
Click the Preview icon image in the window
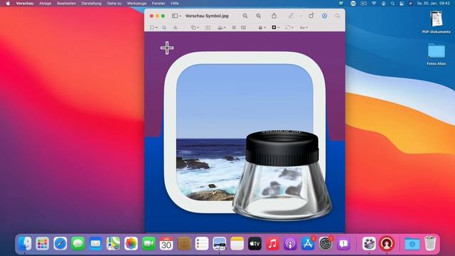[x=247, y=135]
